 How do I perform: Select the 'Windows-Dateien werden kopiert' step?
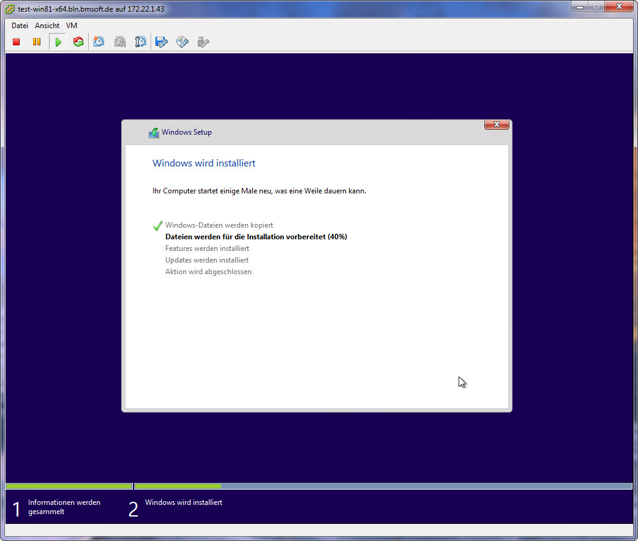tap(219, 225)
